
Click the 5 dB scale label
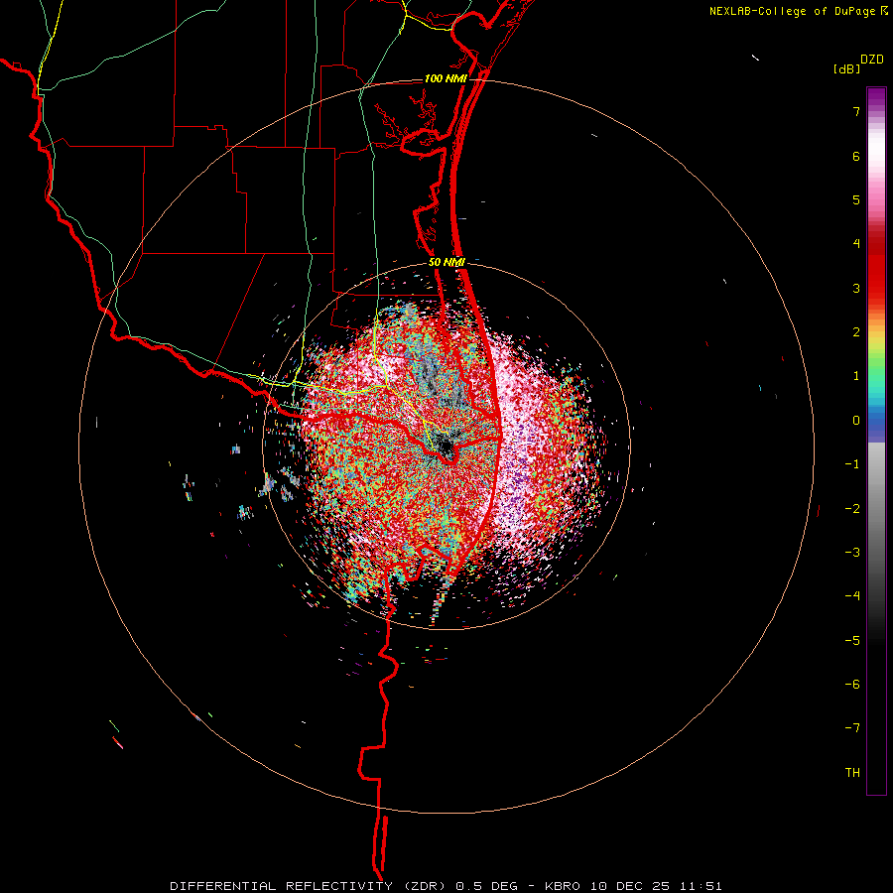(x=856, y=199)
